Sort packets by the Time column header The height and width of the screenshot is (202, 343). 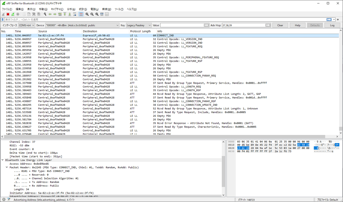tap(26, 31)
